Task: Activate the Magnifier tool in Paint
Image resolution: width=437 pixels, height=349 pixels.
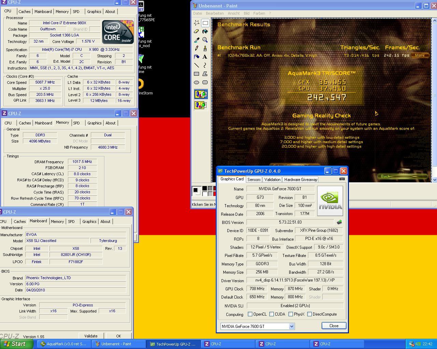Action: (205, 40)
